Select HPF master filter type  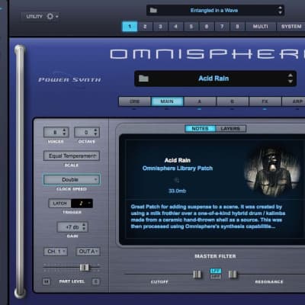[x=216, y=277]
